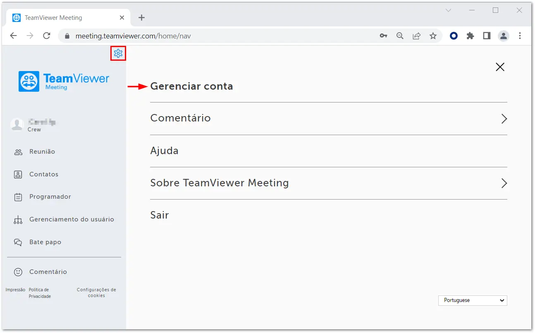Go to Reunião in the sidebar
The image size is (535, 333).
(x=42, y=152)
